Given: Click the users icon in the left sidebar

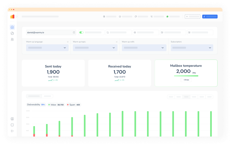Looking at the screenshot, I should (x=12, y=39).
